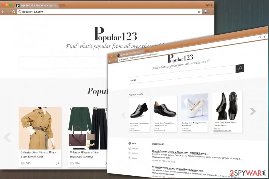Screen dimensions: 269x179
Task: Go back in the front search results window
Action: click(x=110, y=61)
